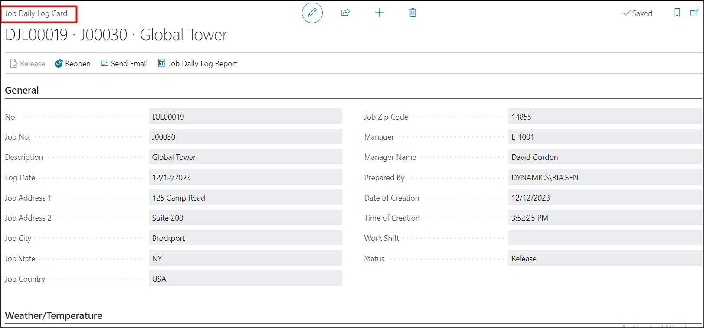This screenshot has width=704, height=328.
Task: Open the share icon menu
Action: (345, 13)
